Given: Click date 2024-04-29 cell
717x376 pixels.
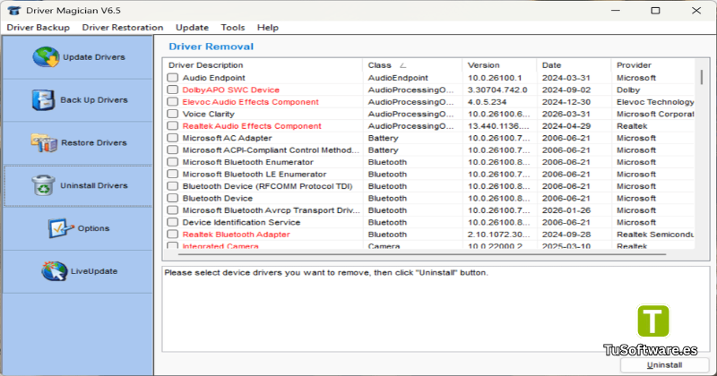Looking at the screenshot, I should pos(566,125).
